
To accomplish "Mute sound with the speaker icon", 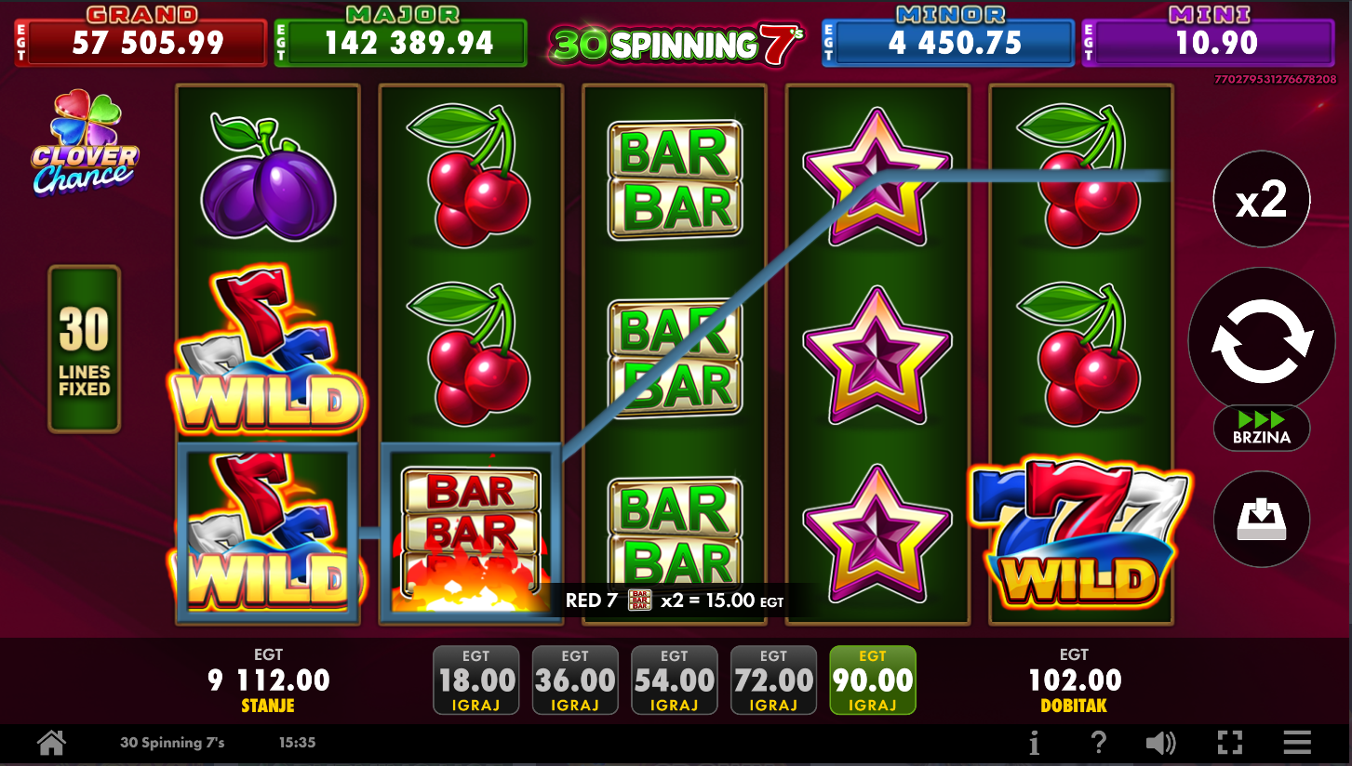I will coord(1160,743).
